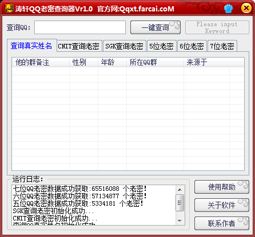Open the CNIT查询老密 tab
The image size is (255, 237).
79,46
